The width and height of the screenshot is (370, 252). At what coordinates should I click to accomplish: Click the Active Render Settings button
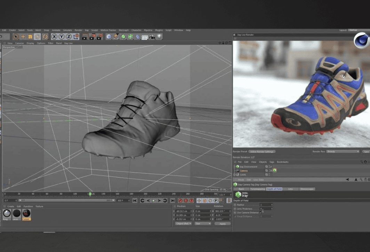coord(262,151)
